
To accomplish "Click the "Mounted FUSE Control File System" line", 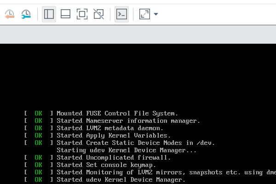I will click(x=117, y=113).
